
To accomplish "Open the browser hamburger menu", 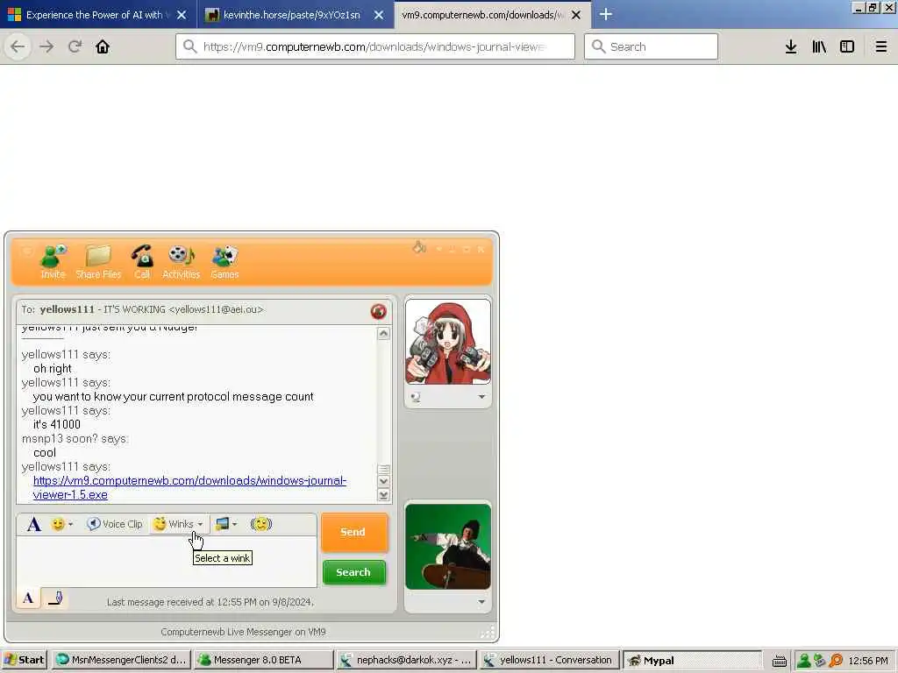I will pos(880,46).
